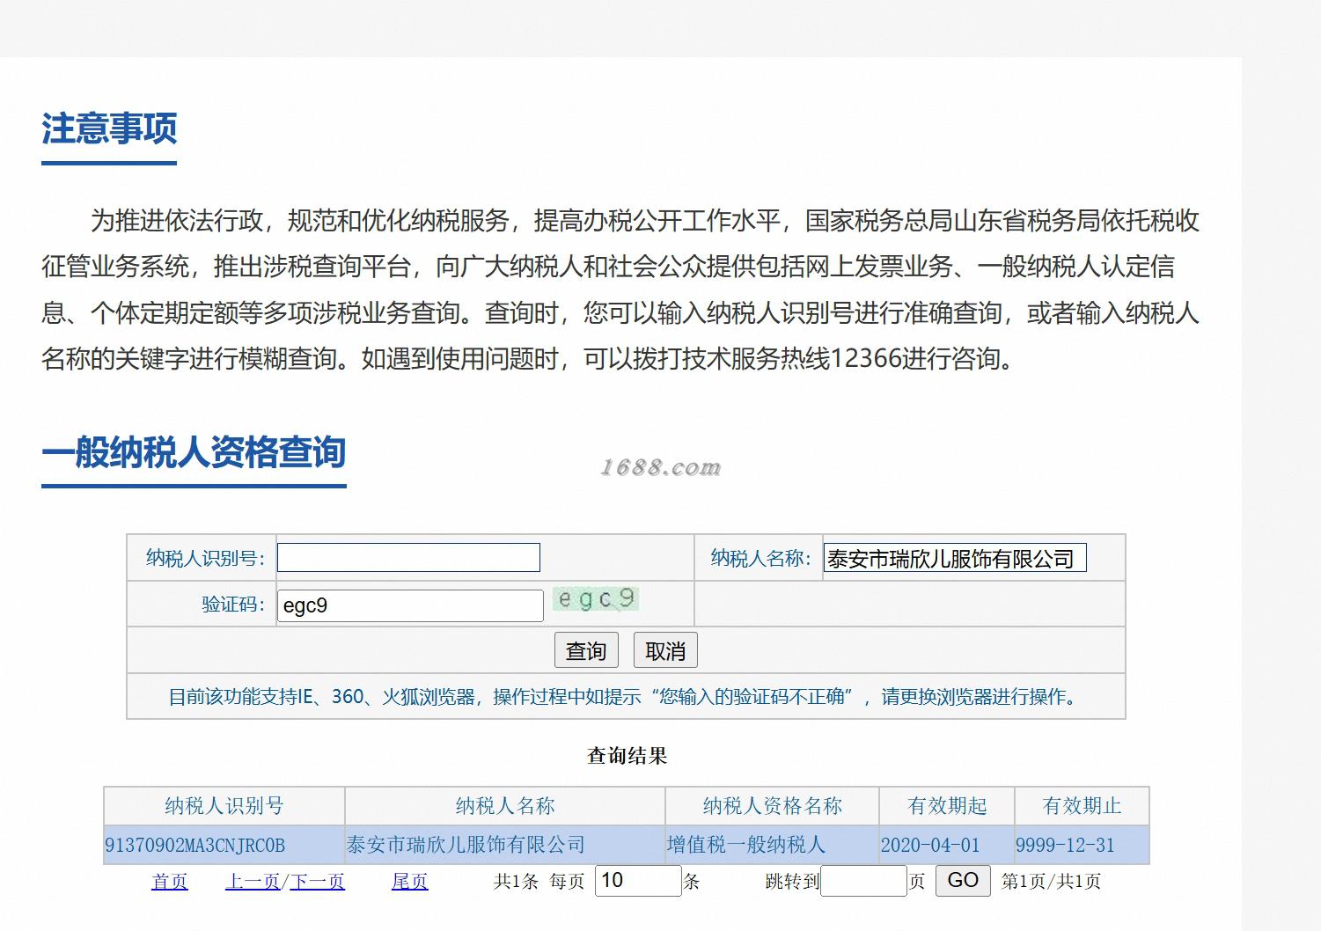Viewport: 1321px width, 931px height.
Task: Go to 首页 link
Action: tap(170, 881)
